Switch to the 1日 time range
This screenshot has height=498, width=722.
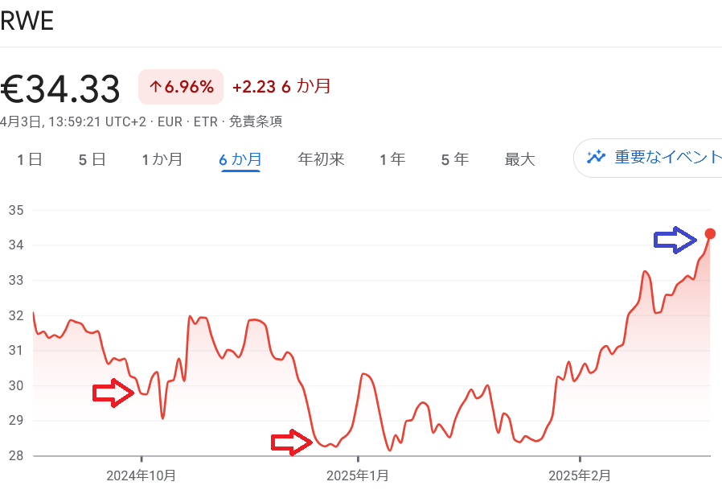pyautogui.click(x=29, y=159)
